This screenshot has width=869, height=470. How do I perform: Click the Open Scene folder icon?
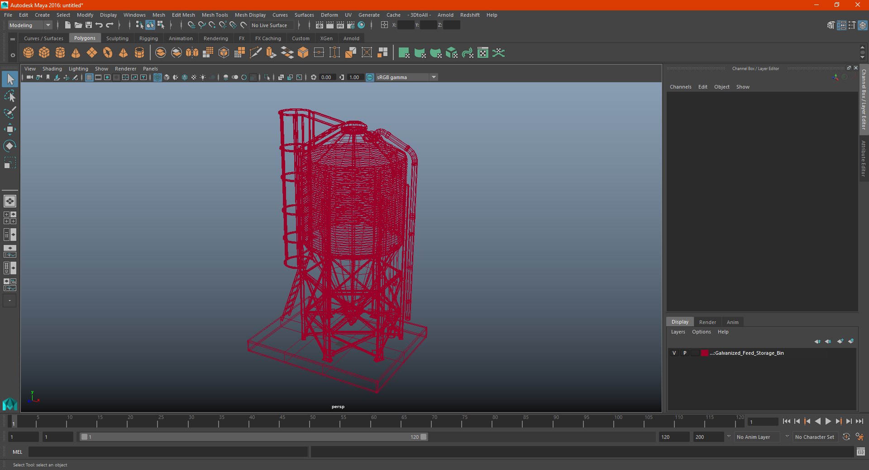(78, 25)
